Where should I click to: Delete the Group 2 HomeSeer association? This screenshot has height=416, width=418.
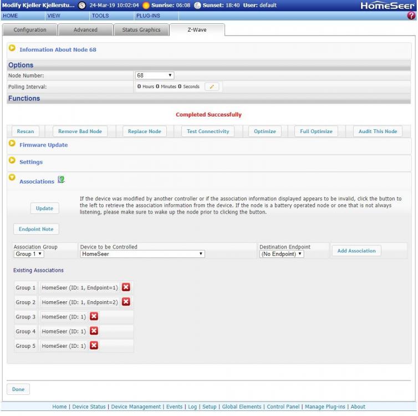[126, 302]
